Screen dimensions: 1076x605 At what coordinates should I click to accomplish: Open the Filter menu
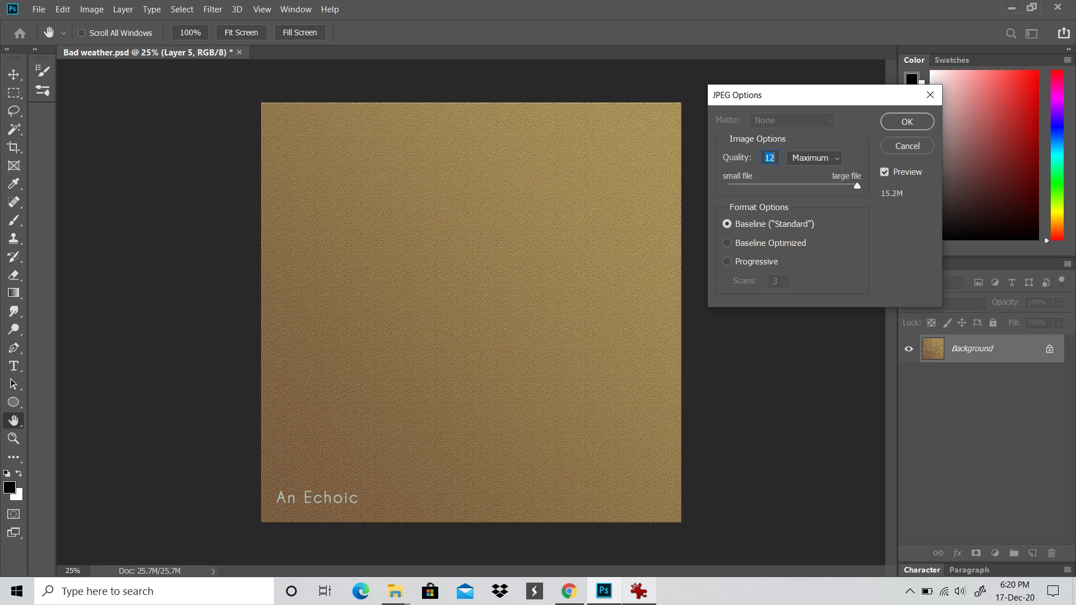tap(212, 9)
